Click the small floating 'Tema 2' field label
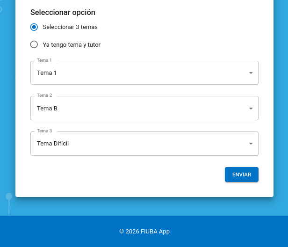The width and height of the screenshot is (288, 247). point(44,95)
